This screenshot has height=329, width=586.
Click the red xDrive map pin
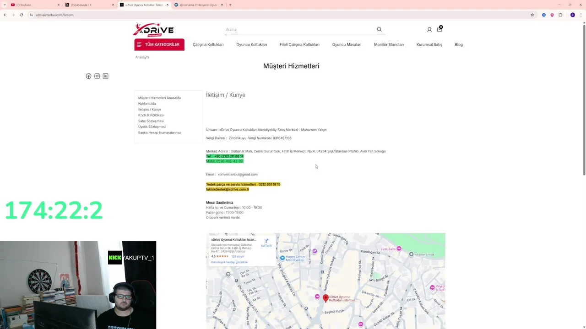pyautogui.click(x=326, y=298)
